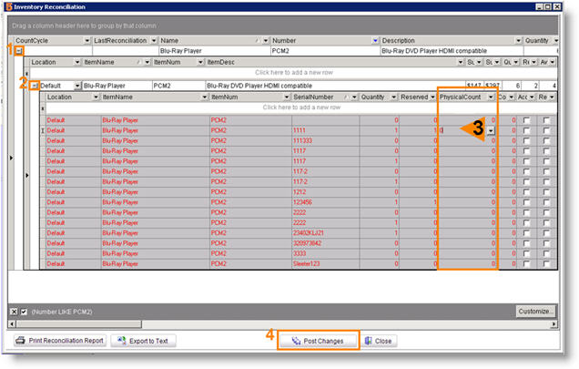
Task: Click the innermost 'Click here to add a new row'
Action: (x=301, y=108)
